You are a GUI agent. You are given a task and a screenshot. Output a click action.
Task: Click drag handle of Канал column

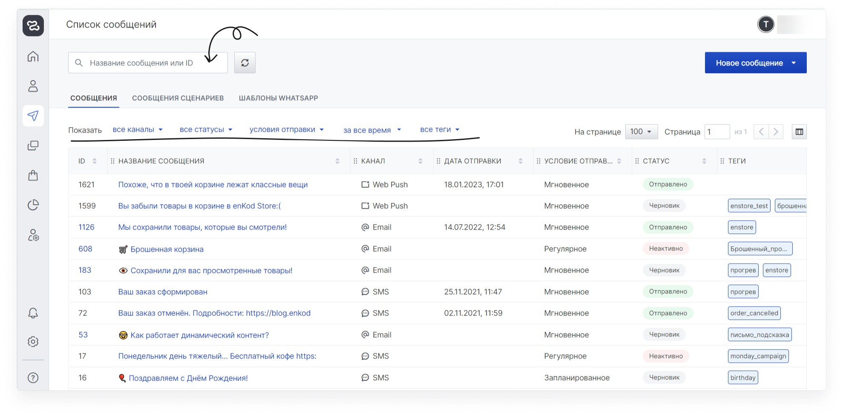click(x=355, y=161)
